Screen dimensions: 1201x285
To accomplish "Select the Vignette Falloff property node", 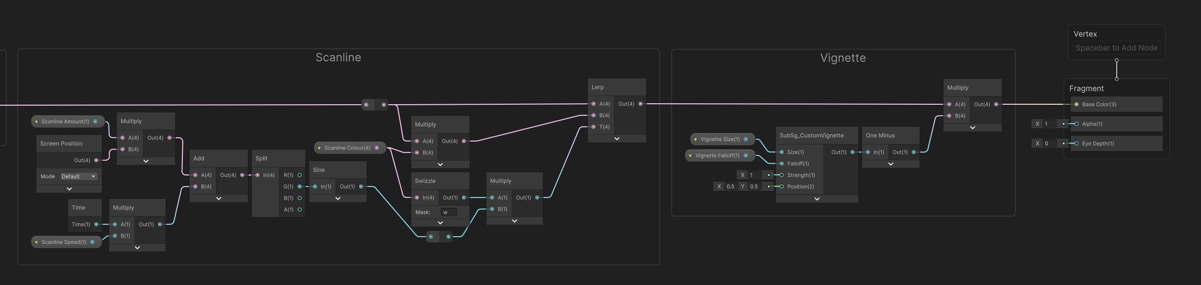I will pyautogui.click(x=720, y=155).
